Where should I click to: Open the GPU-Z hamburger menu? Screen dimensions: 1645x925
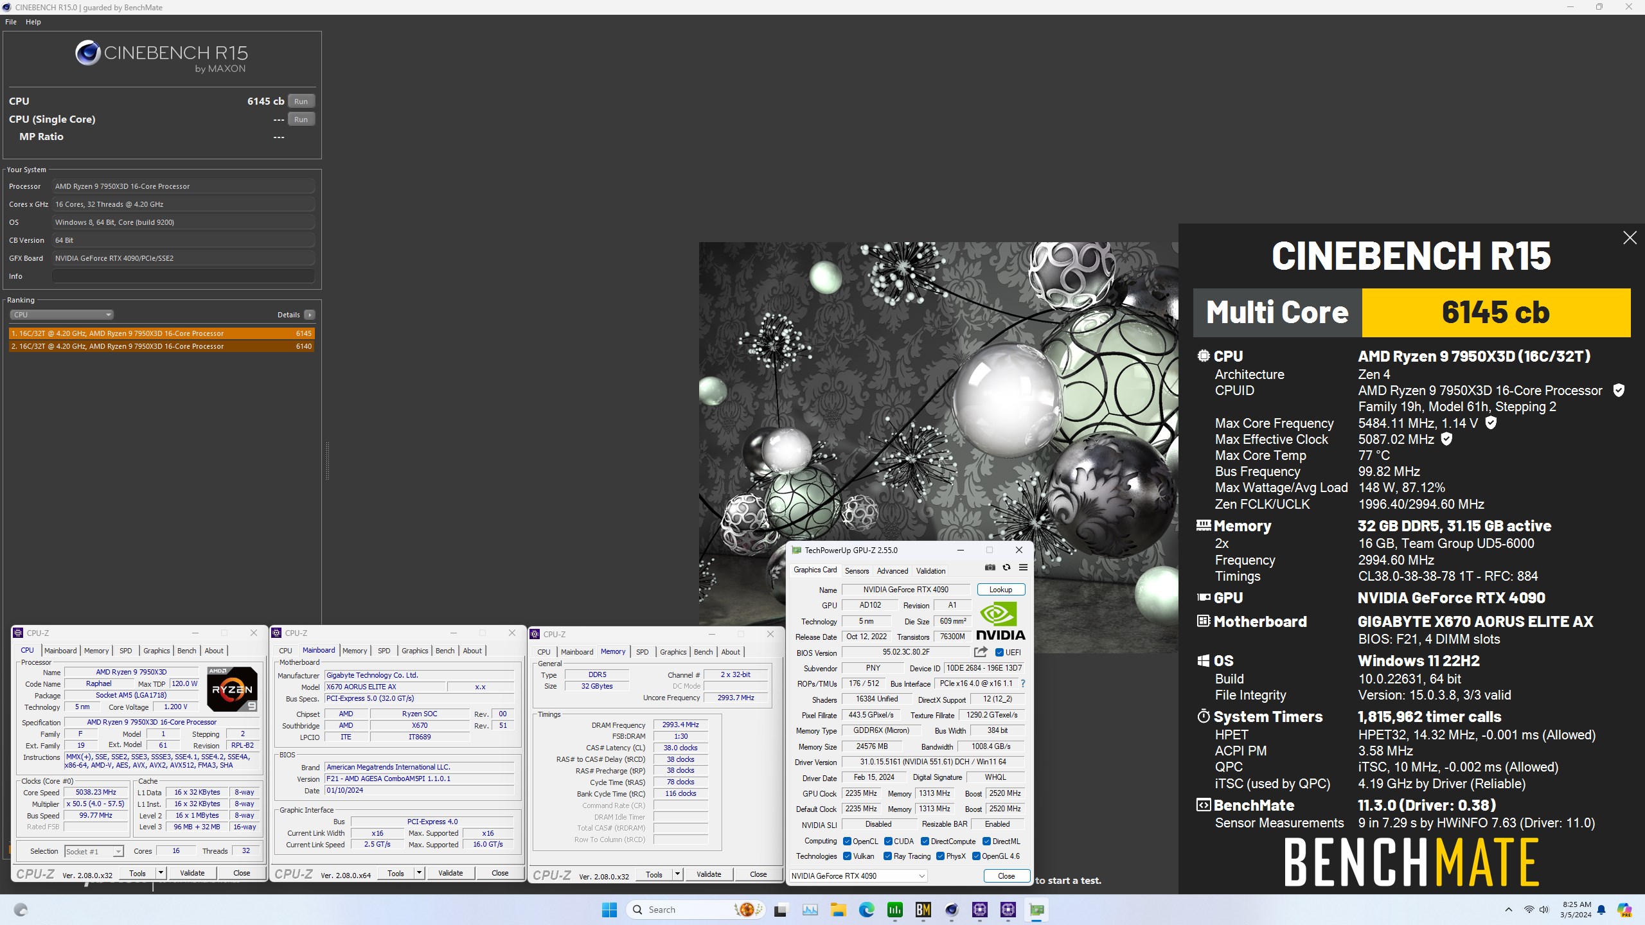tap(1023, 567)
